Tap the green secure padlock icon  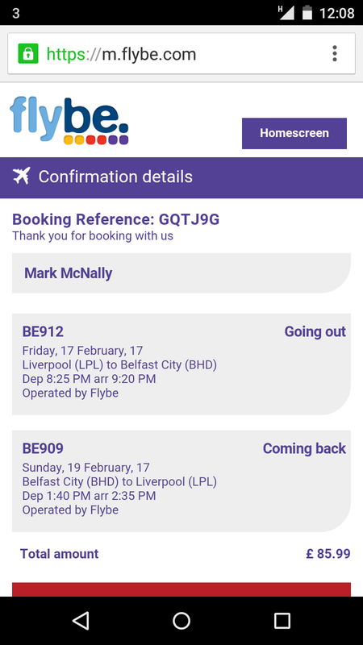(x=28, y=54)
